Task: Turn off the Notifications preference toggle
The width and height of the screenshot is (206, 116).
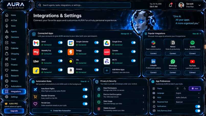Action: pos(198,106)
